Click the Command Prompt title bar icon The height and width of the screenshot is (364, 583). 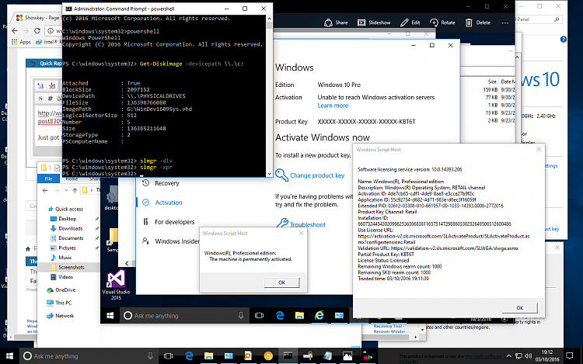(x=68, y=9)
